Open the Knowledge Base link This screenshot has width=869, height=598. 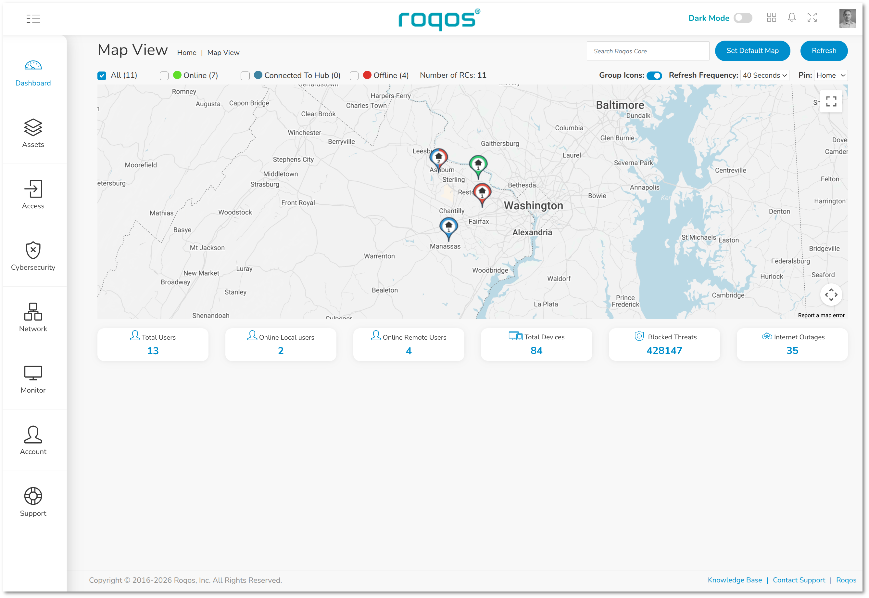click(x=734, y=580)
